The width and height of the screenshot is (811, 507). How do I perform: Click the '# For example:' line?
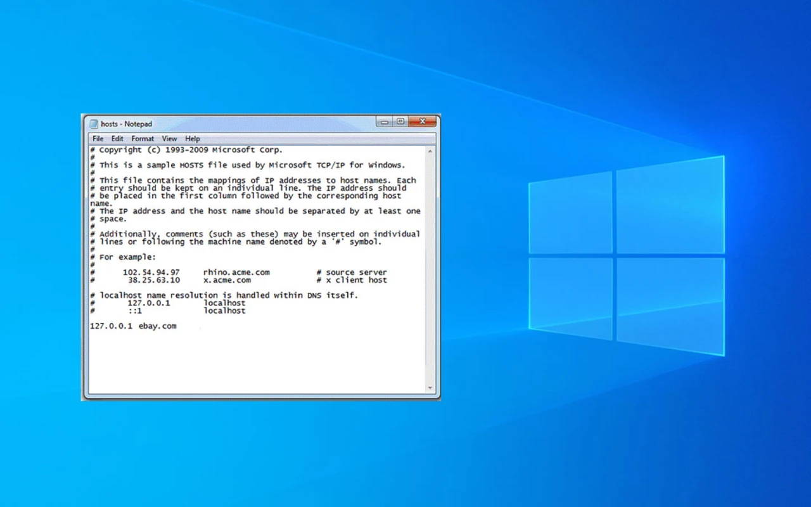[x=123, y=257]
